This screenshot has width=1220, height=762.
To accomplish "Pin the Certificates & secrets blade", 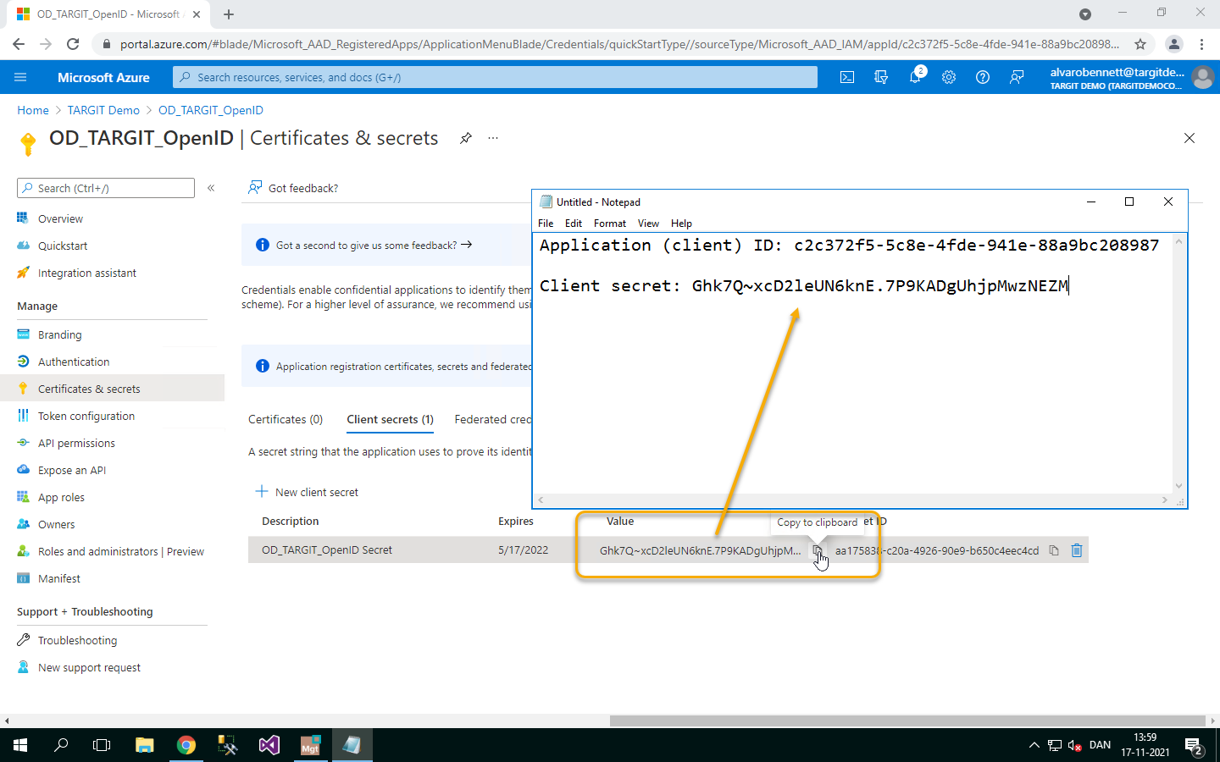I will coord(466,138).
